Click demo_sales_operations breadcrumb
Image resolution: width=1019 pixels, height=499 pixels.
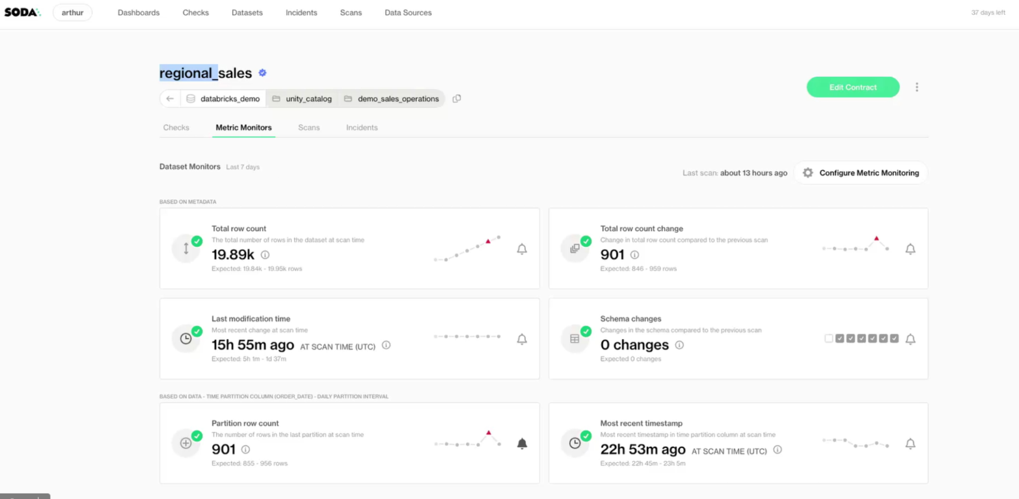392,98
